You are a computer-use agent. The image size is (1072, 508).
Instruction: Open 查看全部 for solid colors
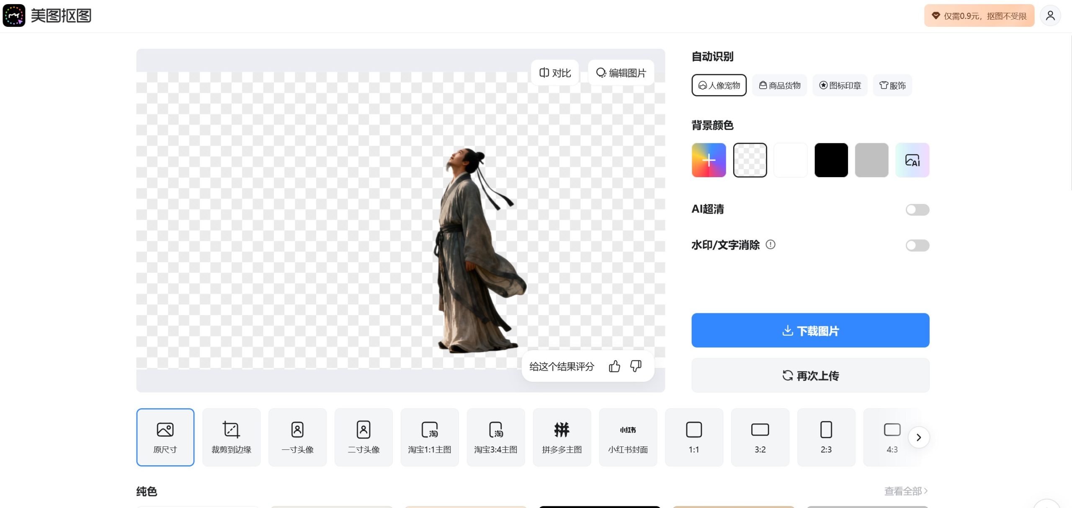coord(904,490)
